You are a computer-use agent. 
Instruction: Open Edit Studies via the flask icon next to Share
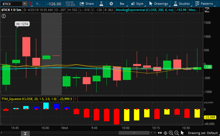[x=101, y=4]
